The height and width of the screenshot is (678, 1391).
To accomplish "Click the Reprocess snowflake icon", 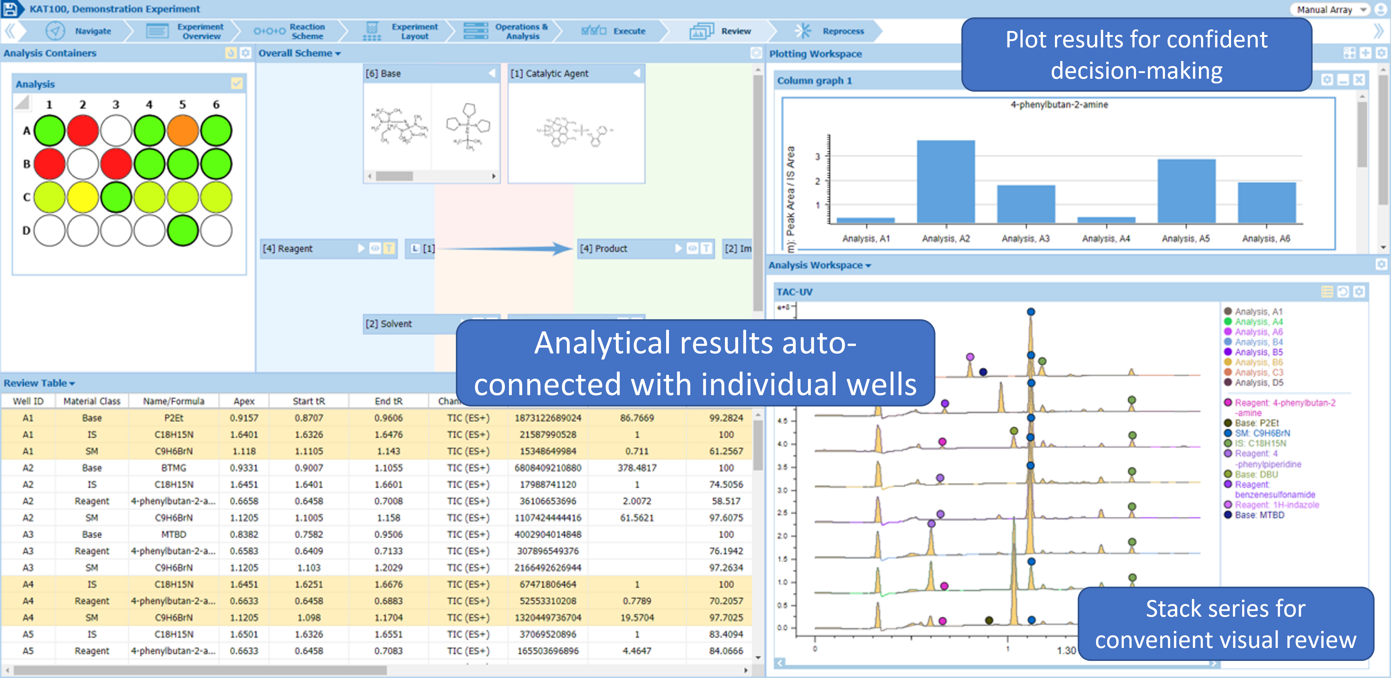I will (x=802, y=31).
